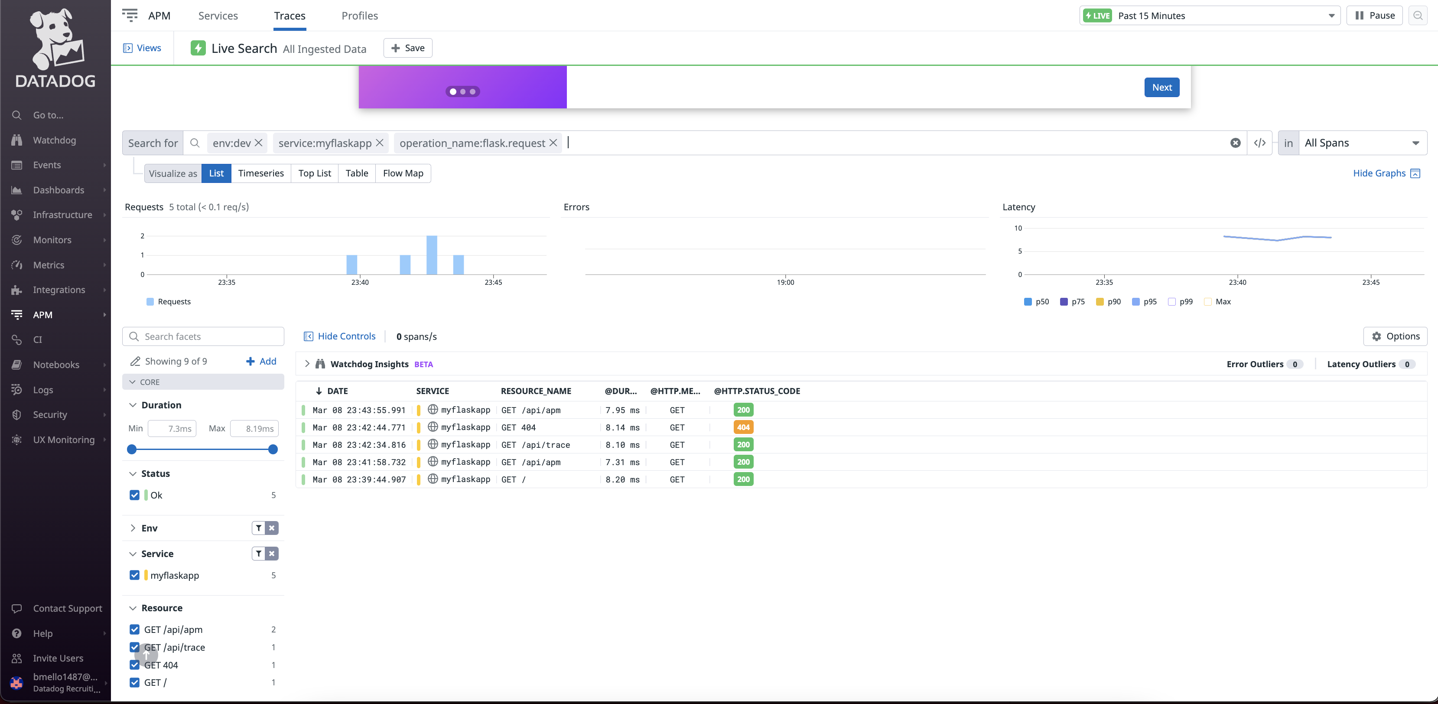
Task: Uncheck GET / resource checkbox
Action: (134, 683)
